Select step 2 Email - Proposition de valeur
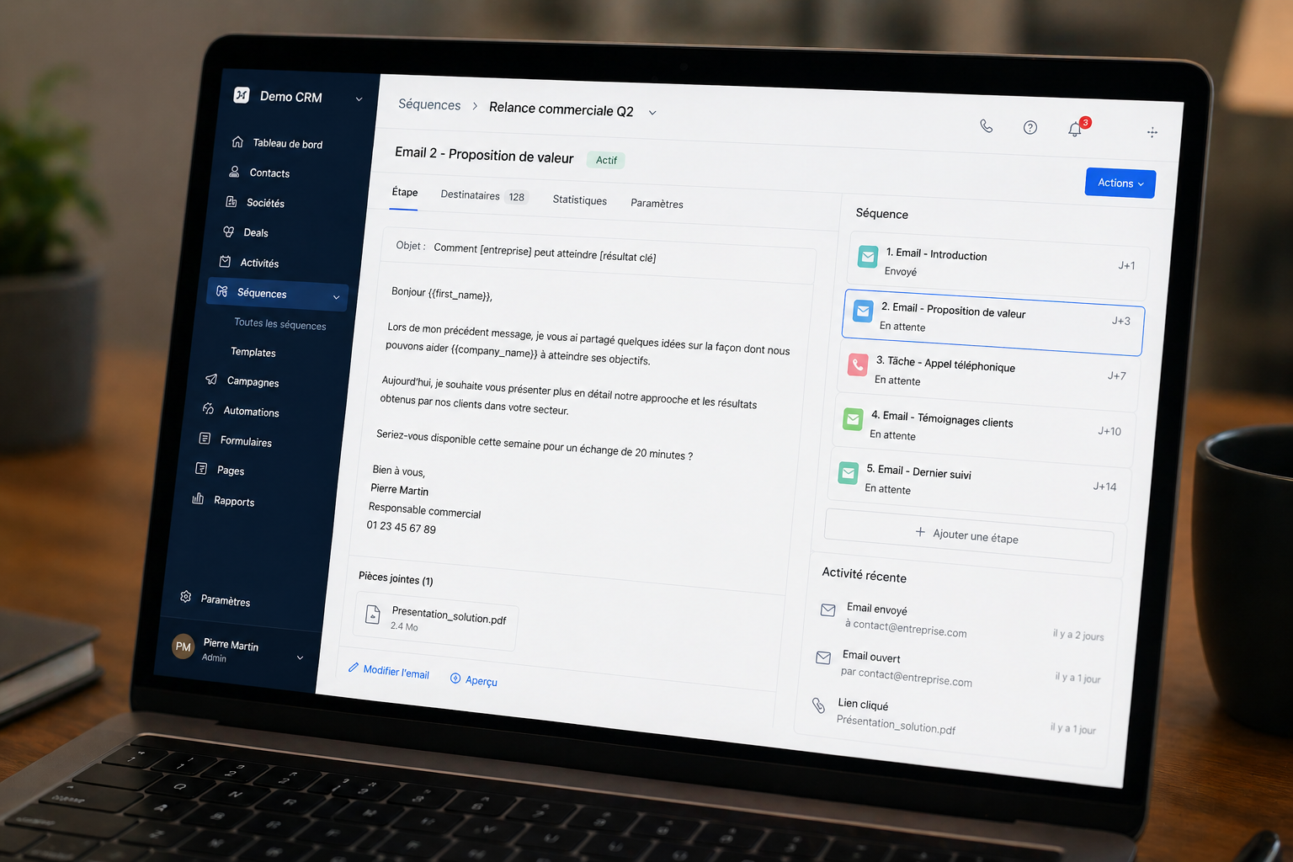This screenshot has height=862, width=1293. [x=993, y=321]
